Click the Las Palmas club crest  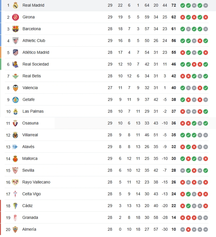click(x=15, y=111)
